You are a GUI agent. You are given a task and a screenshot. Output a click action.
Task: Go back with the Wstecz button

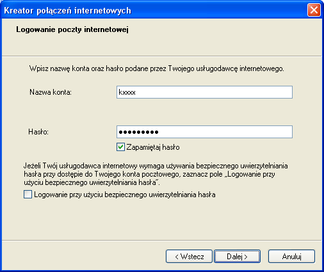click(189, 256)
